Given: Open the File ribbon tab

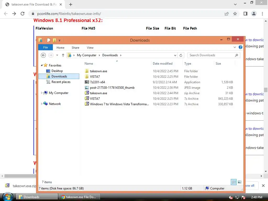Looking at the screenshot, I should coord(46,47).
